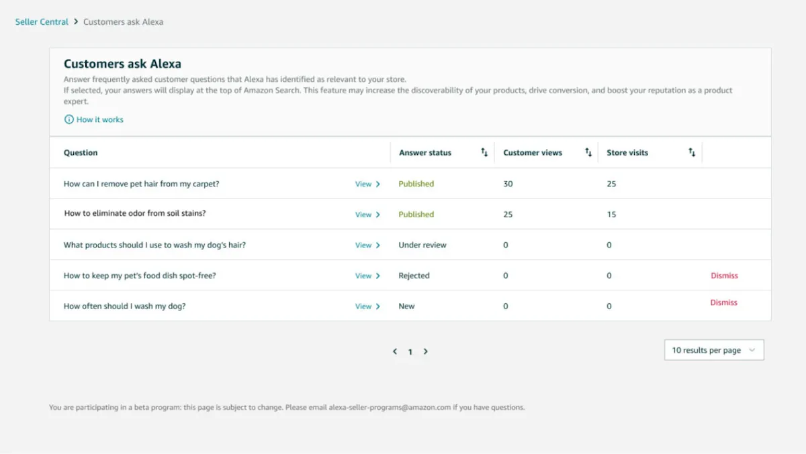Navigate to Seller Central breadcrumb
806x454 pixels.
[42, 22]
